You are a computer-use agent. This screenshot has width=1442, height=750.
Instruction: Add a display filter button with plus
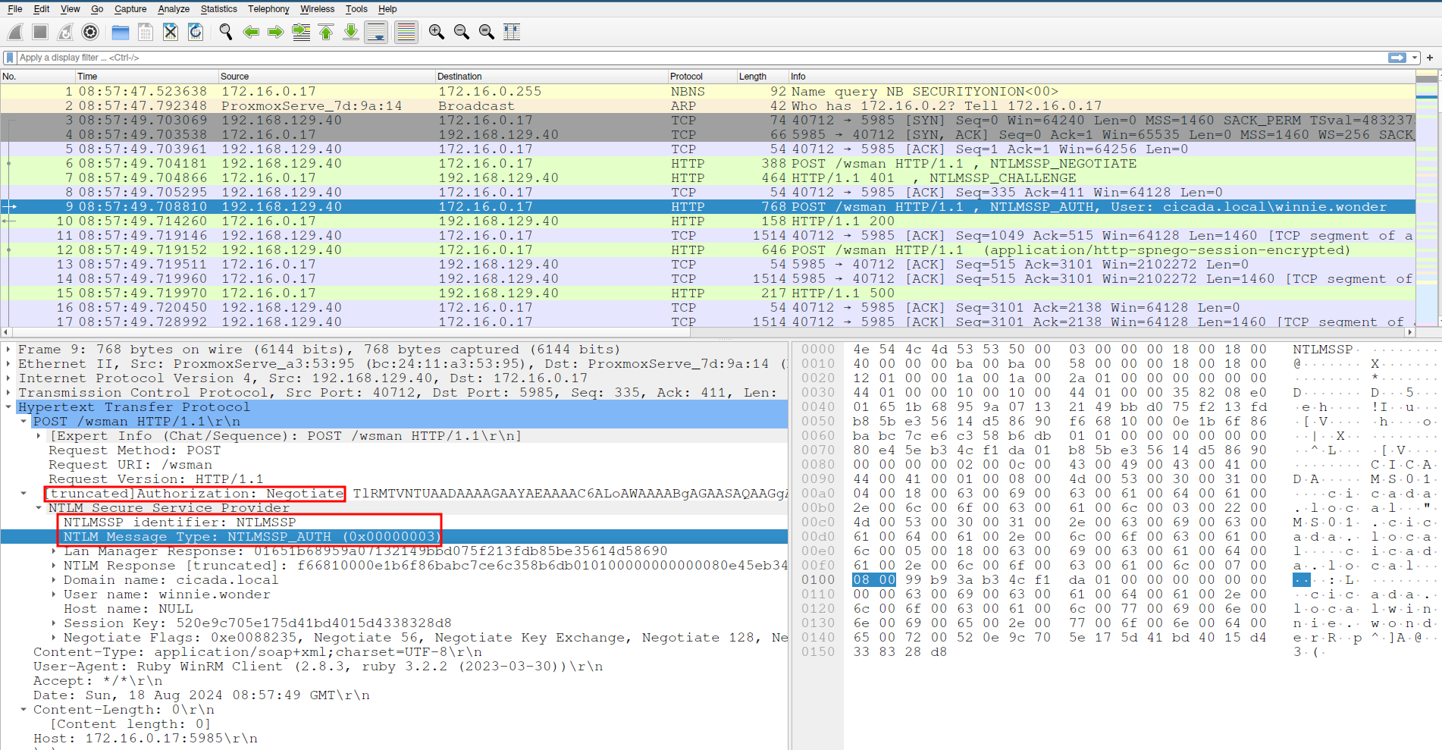coord(1430,58)
